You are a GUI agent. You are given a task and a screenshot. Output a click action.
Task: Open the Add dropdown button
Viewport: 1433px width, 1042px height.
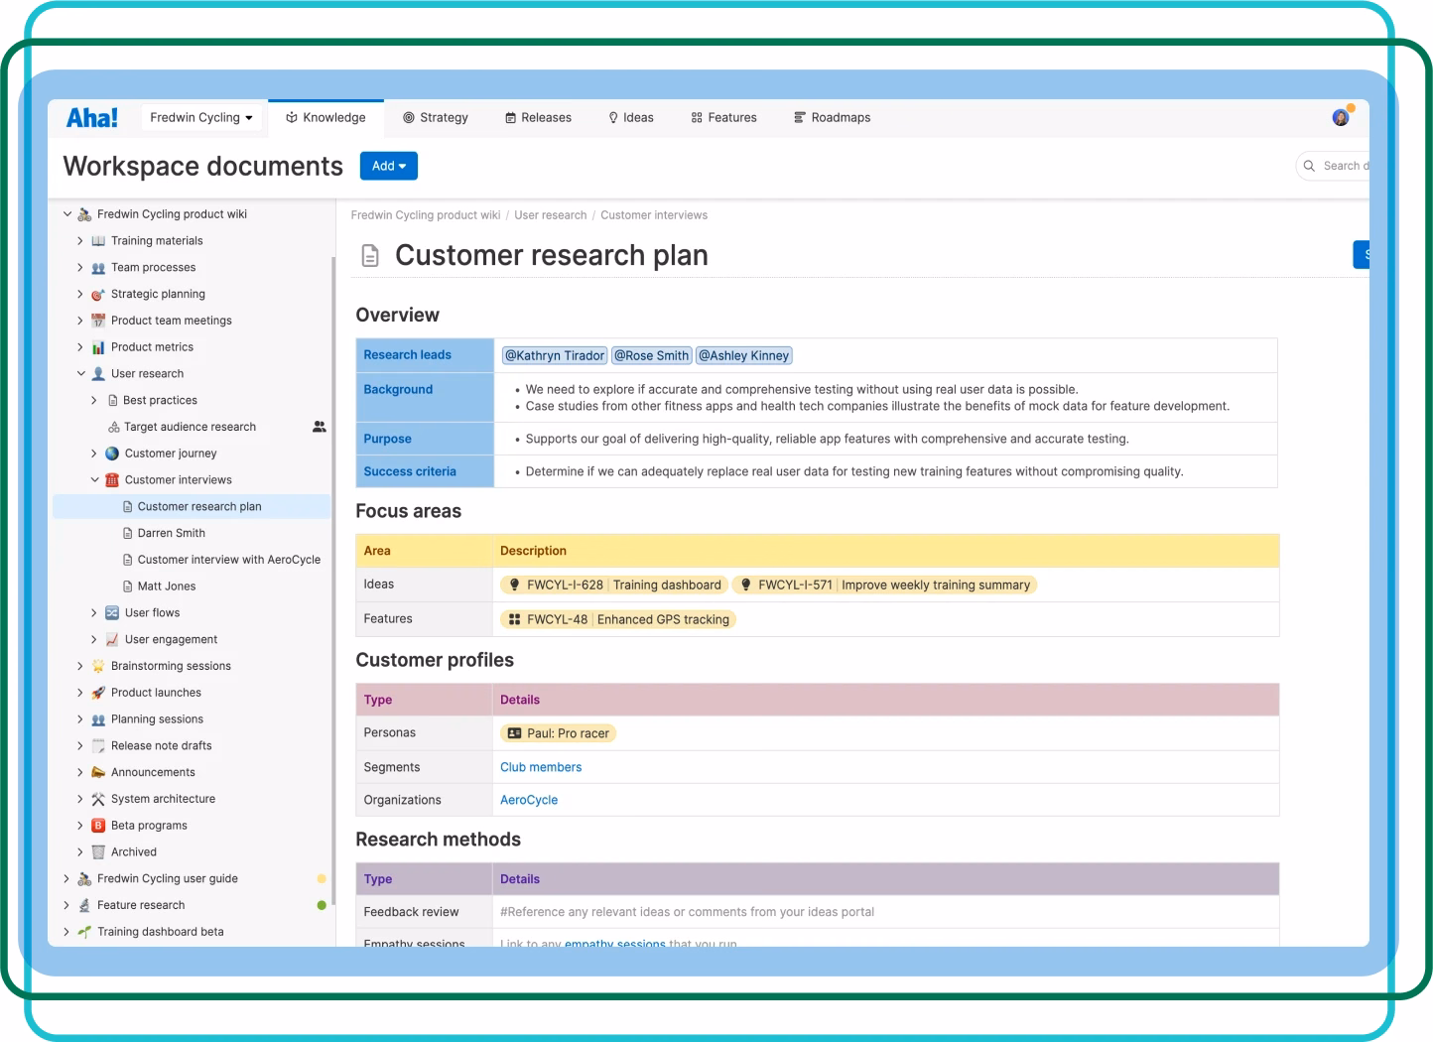tap(388, 167)
